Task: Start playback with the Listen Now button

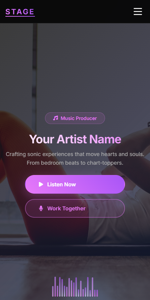Action: point(75,184)
